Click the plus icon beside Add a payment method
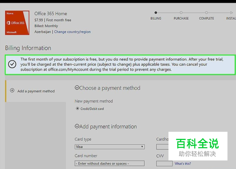Viewport: 236px width, 169px height. pos(12,90)
